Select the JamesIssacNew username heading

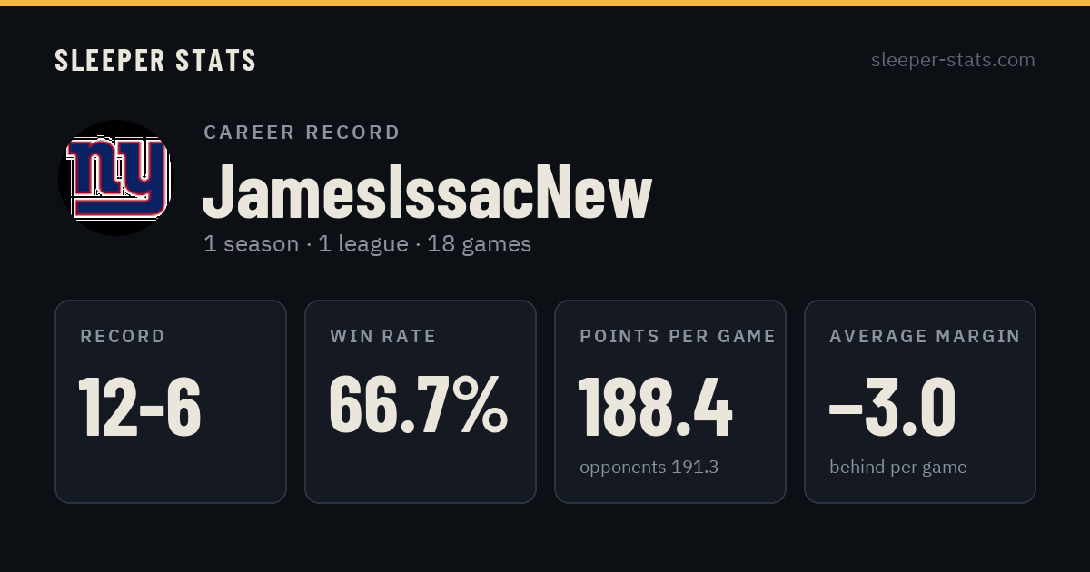[x=427, y=192]
